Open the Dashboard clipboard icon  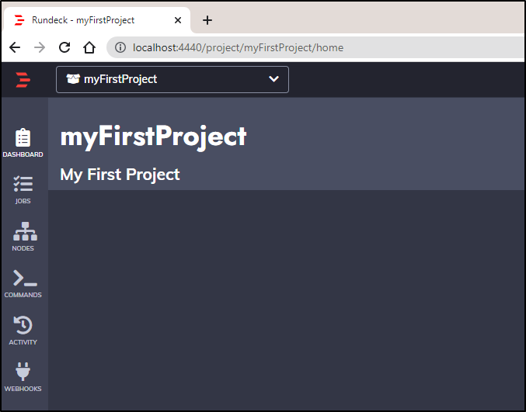[23, 137]
